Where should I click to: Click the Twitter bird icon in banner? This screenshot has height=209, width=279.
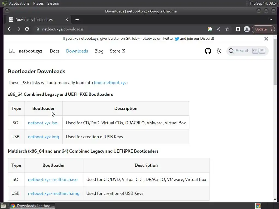(x=177, y=39)
